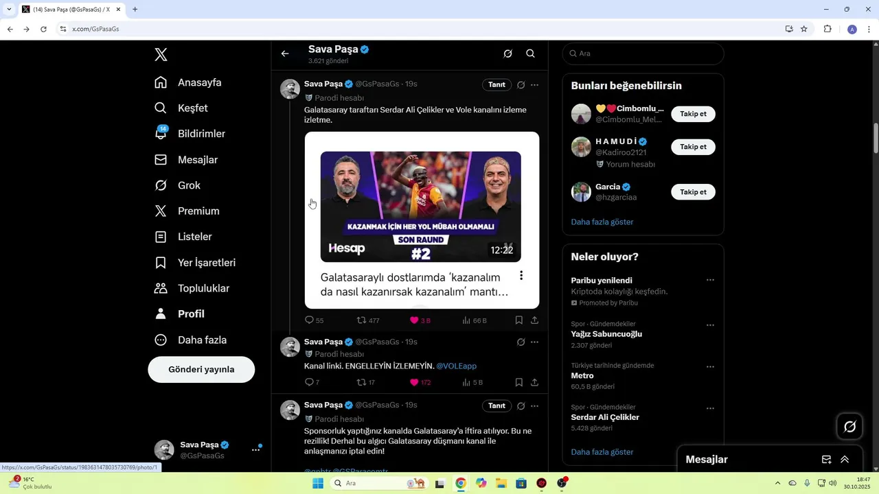The width and height of the screenshot is (879, 494).
Task: Open more options on the Kanal linki post
Action: (534, 342)
